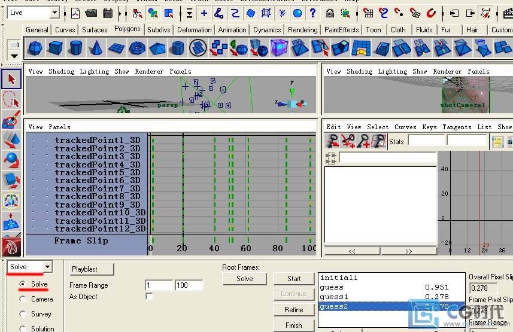513x332 pixels.
Task: Create a polygon cone from shelf
Action: (96, 48)
